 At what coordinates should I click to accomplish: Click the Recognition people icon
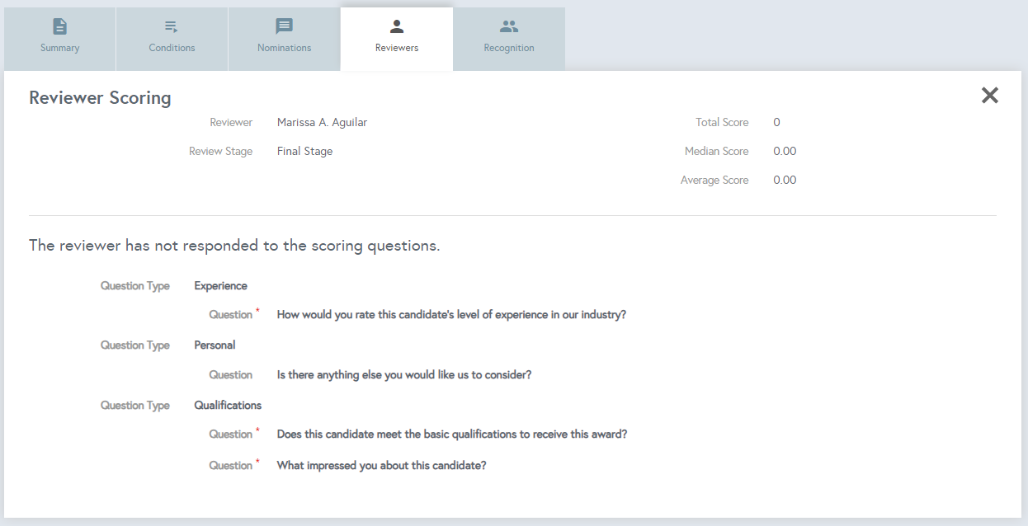pos(509,26)
